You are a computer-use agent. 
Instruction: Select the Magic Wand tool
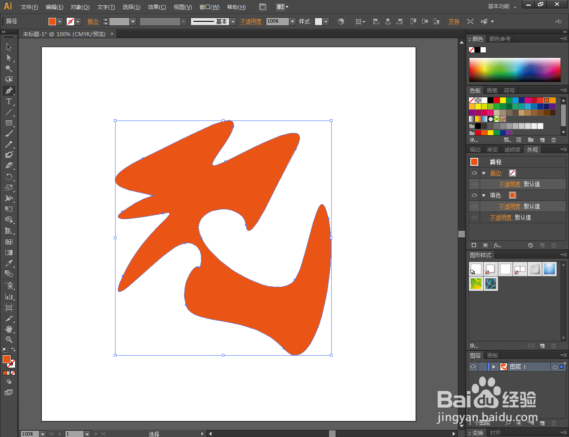click(x=8, y=68)
